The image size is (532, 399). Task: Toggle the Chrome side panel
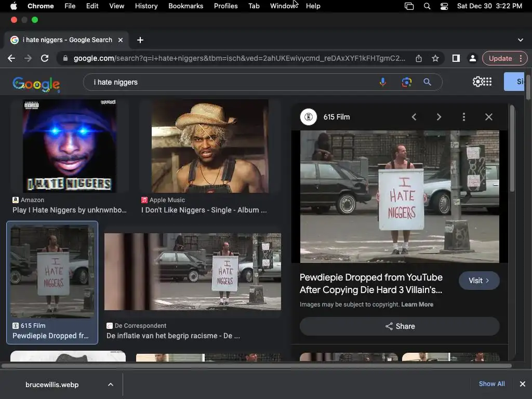pyautogui.click(x=456, y=58)
